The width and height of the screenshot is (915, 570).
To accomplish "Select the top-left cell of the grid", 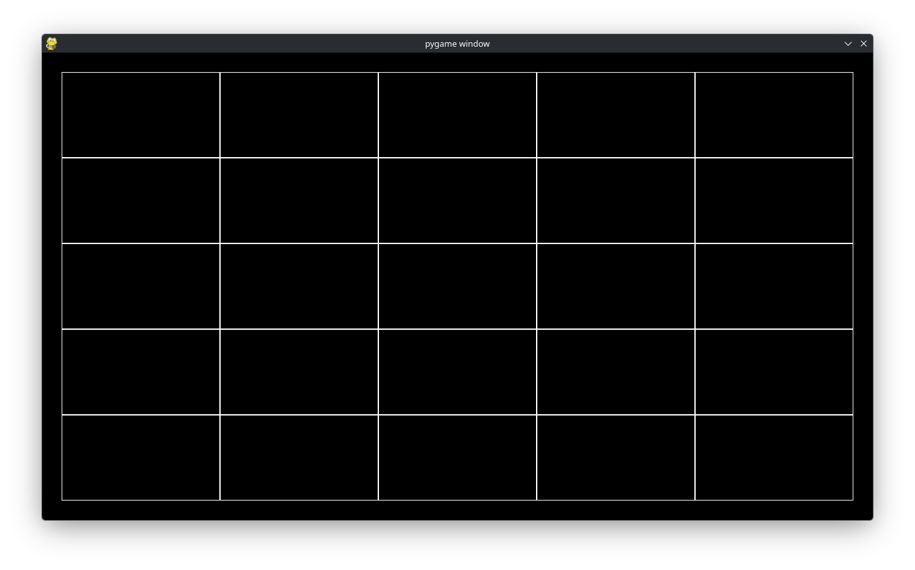I will 141,115.
